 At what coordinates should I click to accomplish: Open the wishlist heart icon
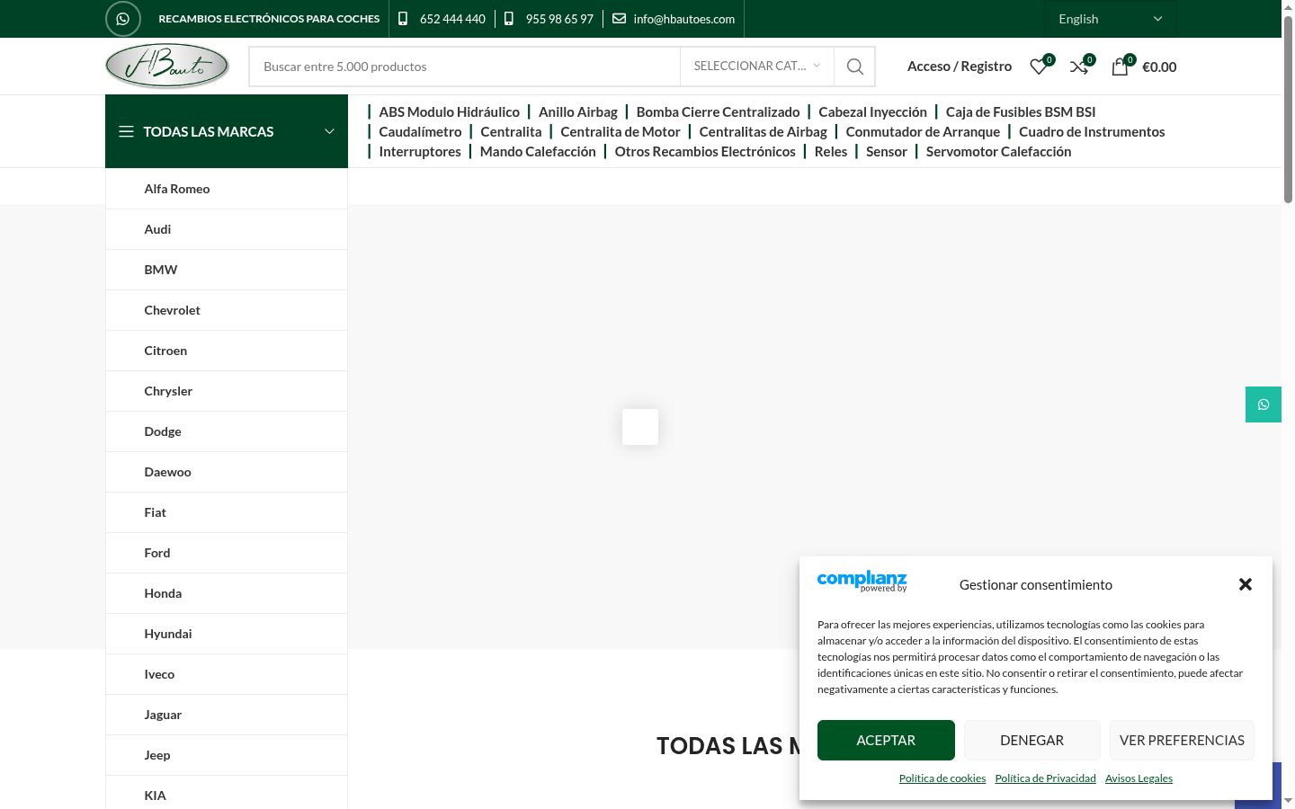click(x=1039, y=67)
